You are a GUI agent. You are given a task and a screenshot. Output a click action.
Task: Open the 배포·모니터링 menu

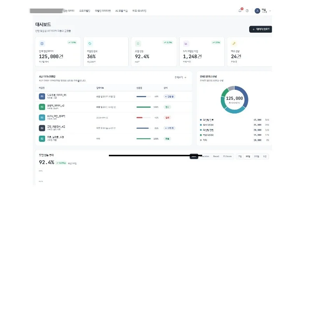pos(139,11)
